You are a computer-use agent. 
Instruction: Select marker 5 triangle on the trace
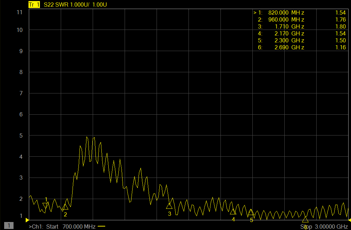251,212
